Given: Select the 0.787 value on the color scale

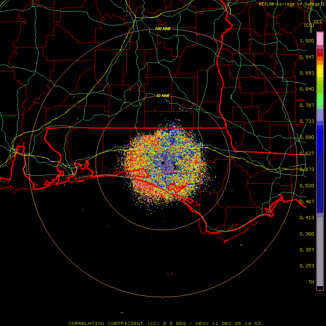Looking at the screenshot, I should tap(307, 105).
